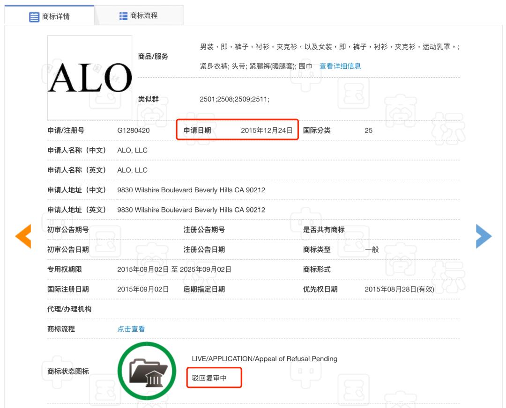Go to next trademark with blue right arrow
The width and height of the screenshot is (506, 408).
pyautogui.click(x=483, y=236)
